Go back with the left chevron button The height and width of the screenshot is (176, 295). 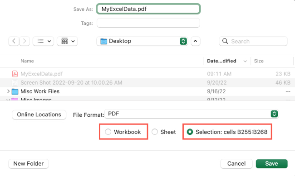[x=14, y=41]
